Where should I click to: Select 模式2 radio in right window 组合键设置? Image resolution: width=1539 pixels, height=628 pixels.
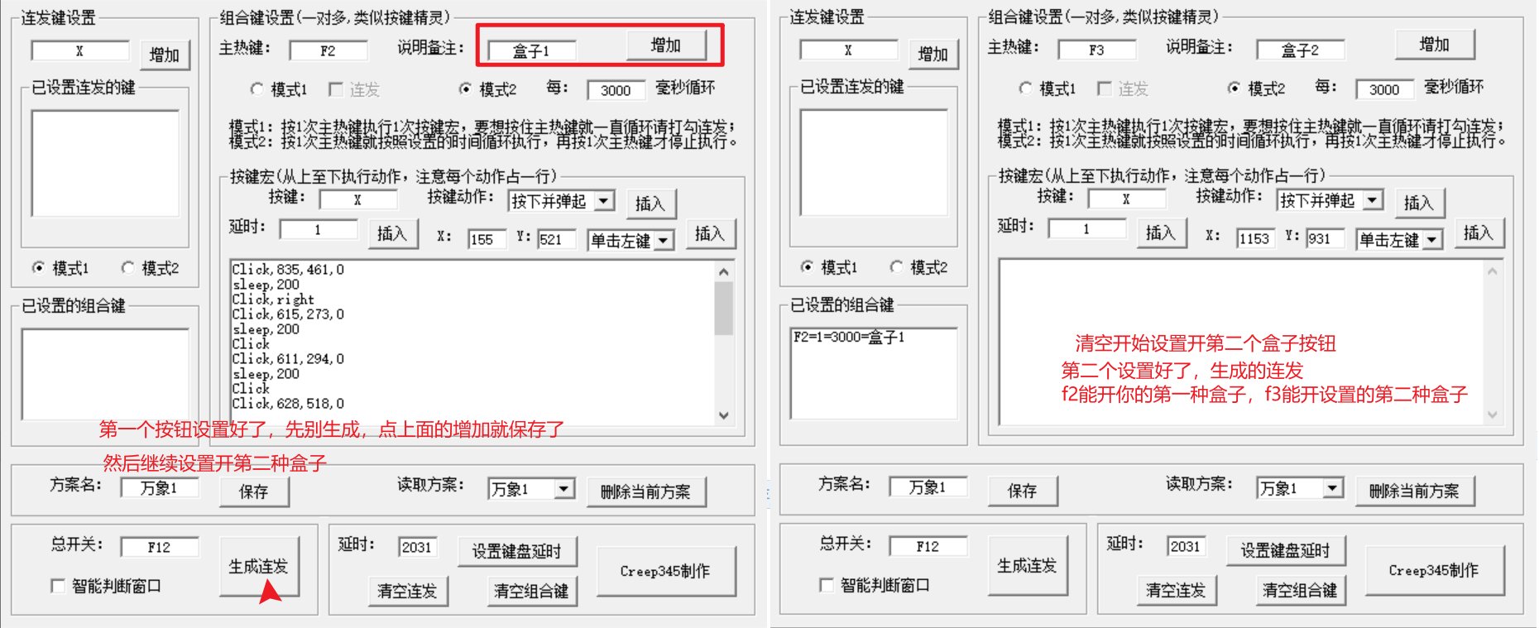point(1235,88)
